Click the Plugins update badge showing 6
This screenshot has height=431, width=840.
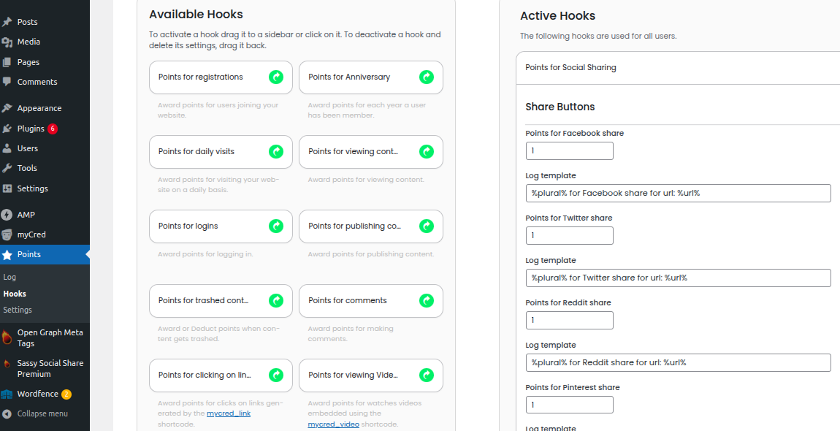click(52, 129)
